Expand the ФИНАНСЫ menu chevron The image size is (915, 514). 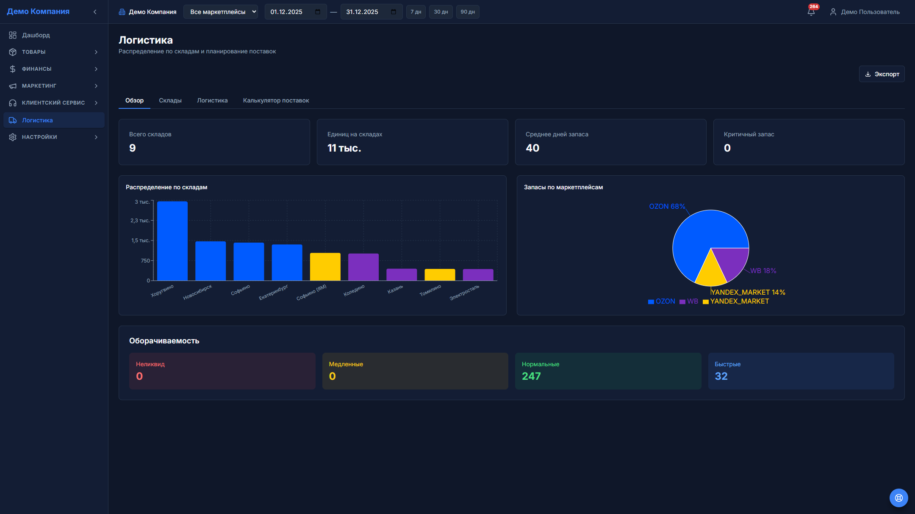(96, 69)
